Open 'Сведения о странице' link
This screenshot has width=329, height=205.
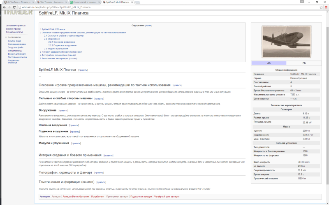click(x=14, y=62)
